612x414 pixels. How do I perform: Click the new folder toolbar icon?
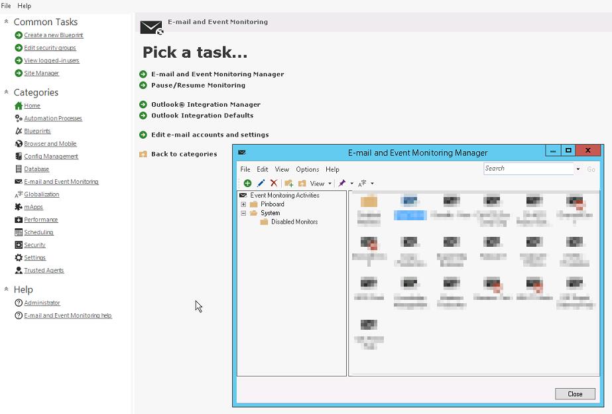coord(288,183)
